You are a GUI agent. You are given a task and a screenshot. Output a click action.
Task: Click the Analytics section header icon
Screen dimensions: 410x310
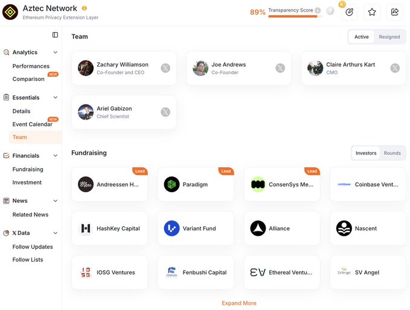[x=6, y=53]
